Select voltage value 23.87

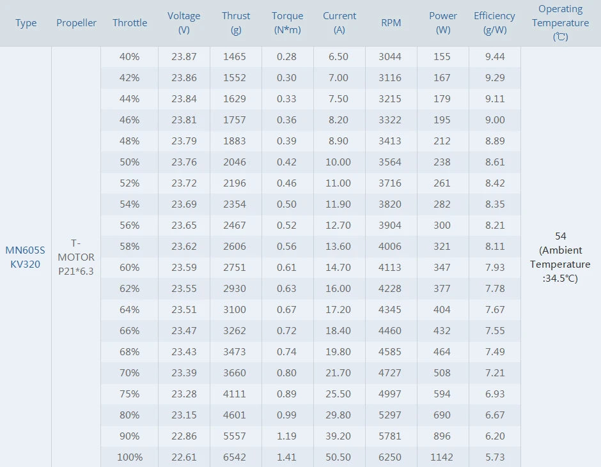click(184, 57)
